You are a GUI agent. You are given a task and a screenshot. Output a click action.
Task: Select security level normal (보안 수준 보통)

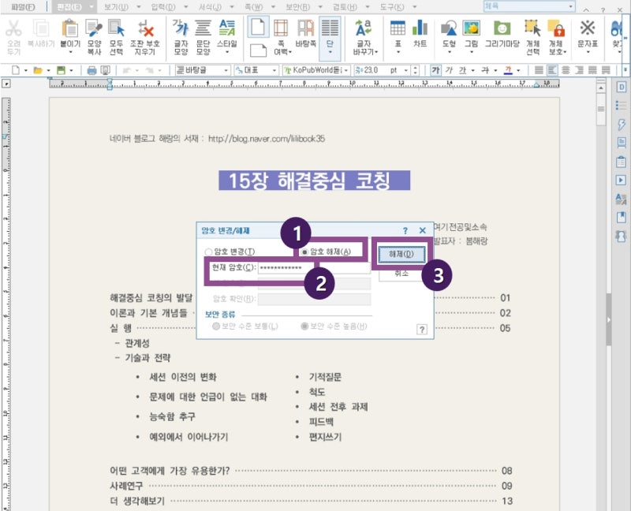click(x=216, y=326)
